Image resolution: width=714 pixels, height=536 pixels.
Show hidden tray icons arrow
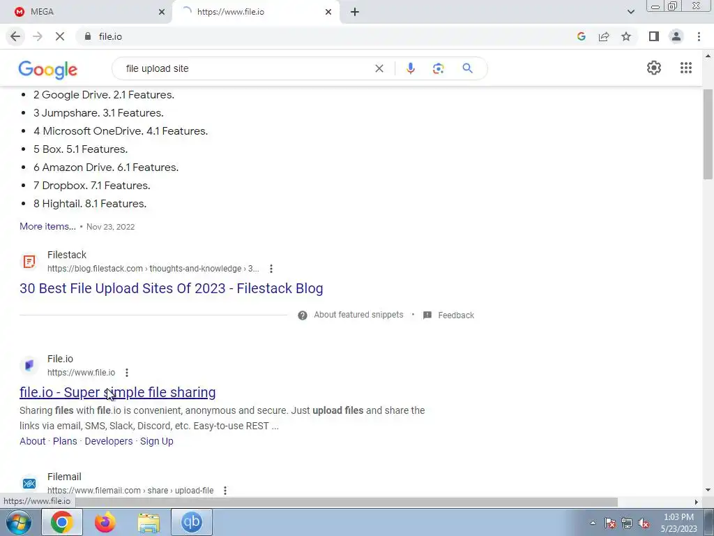pos(593,523)
